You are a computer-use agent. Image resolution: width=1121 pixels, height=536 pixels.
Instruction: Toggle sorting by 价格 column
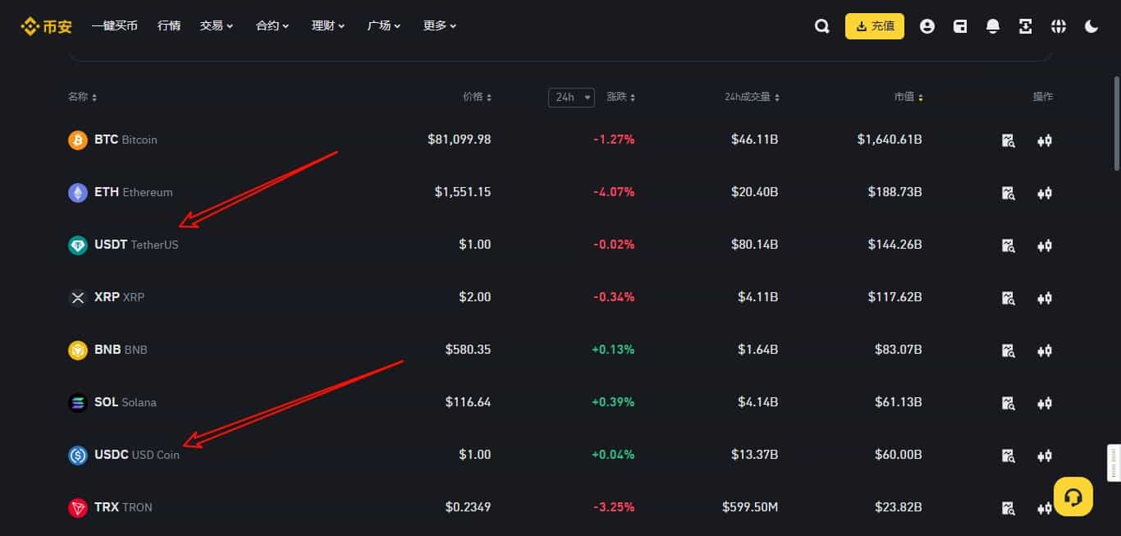[489, 97]
